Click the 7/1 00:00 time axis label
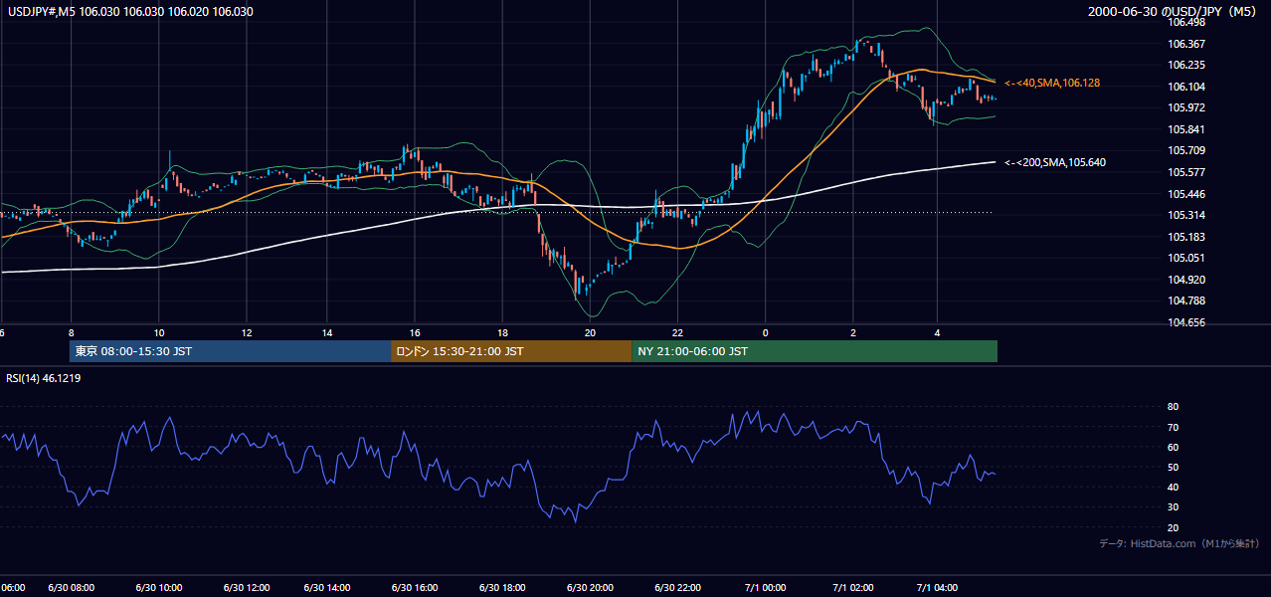The image size is (1271, 597). tap(765, 588)
